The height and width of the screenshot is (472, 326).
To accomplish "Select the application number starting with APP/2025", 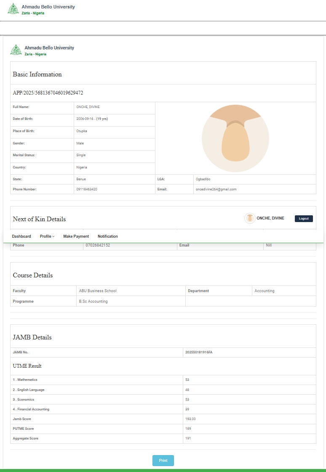I will pos(48,93).
